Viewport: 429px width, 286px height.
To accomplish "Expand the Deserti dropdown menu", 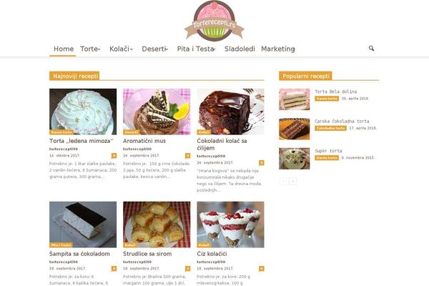I will point(154,49).
